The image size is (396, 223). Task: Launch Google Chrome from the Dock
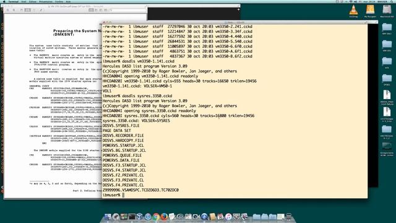point(156,216)
